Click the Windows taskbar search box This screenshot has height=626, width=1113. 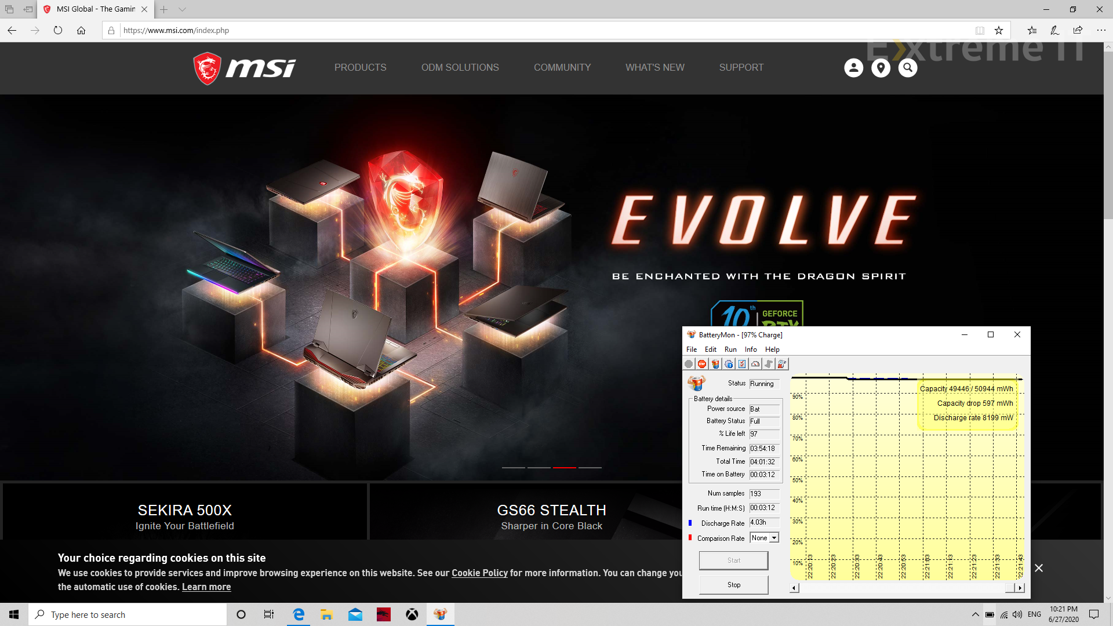[x=128, y=614]
